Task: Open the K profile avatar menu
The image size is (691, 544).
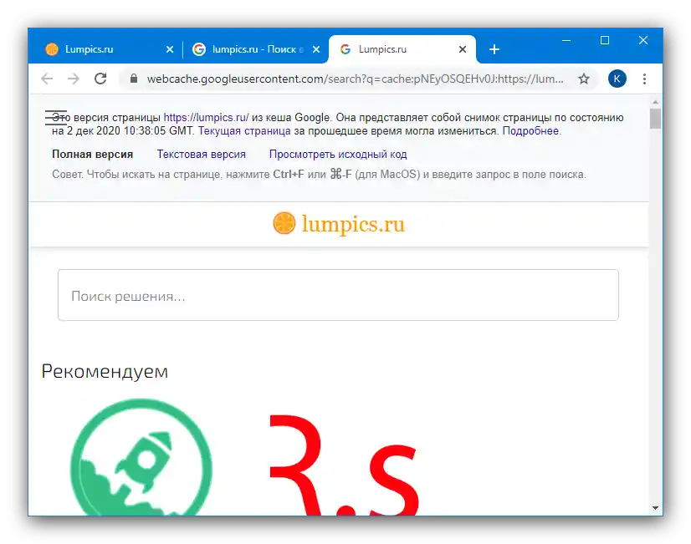Action: pos(617,79)
